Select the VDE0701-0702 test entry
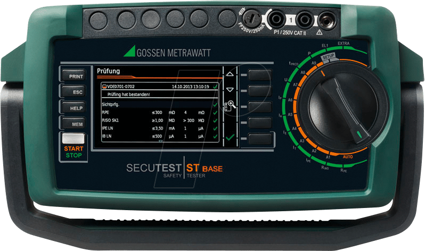Viewport: 425px width, 251px height. tap(121, 86)
